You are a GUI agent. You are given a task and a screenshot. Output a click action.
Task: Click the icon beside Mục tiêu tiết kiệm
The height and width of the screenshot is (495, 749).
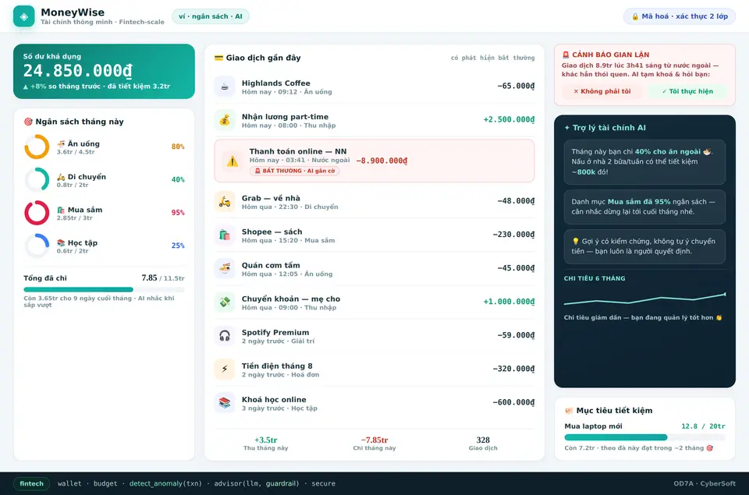tap(569, 411)
